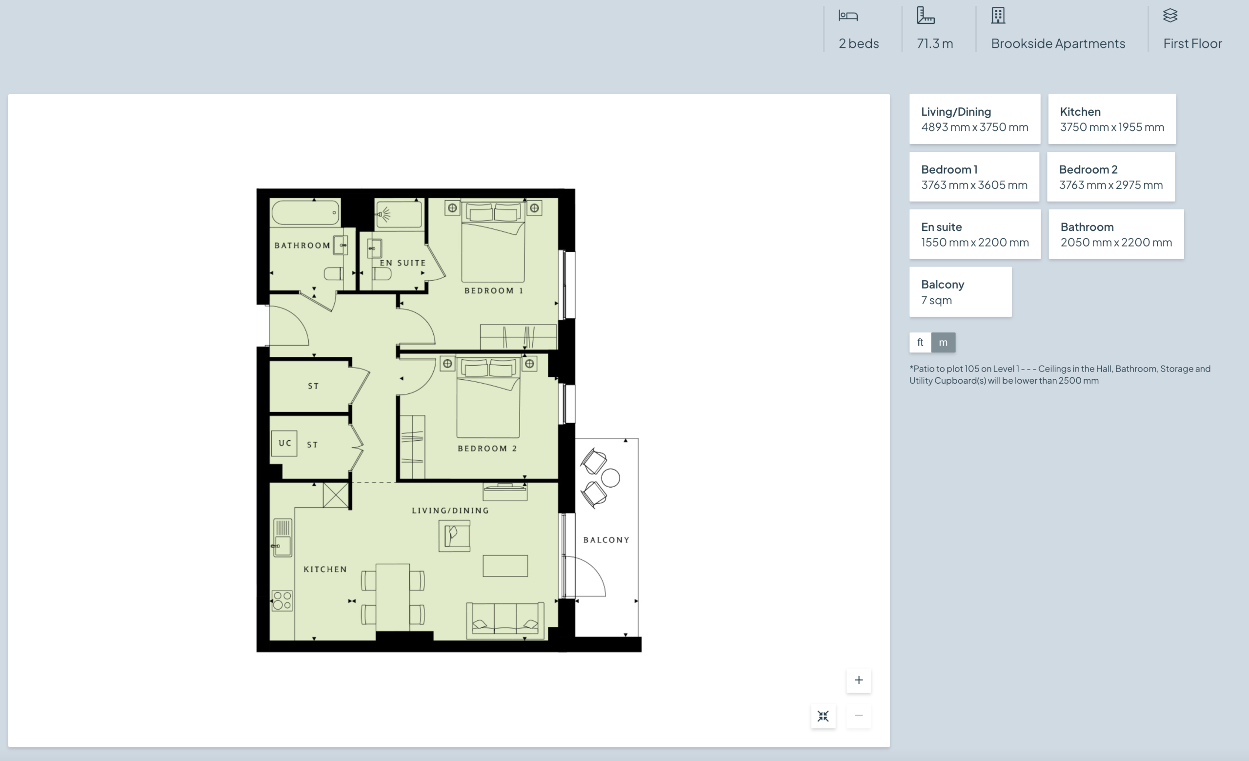Open the En suite dimensions card

point(974,234)
